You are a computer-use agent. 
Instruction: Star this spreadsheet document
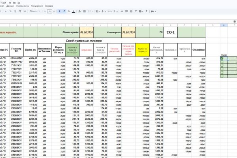point(10,3)
